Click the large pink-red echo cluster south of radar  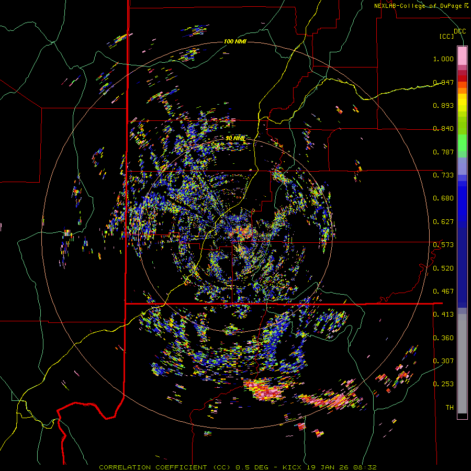265,390
